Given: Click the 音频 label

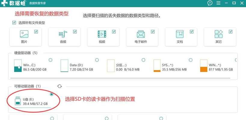Looking at the screenshot, I should [63, 42].
